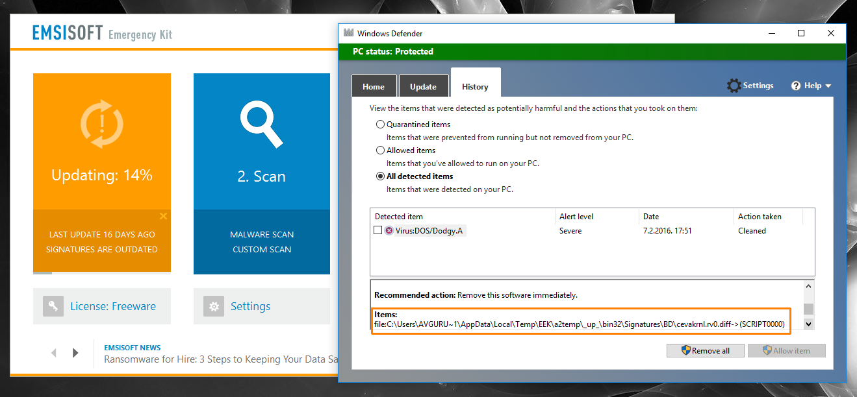Sort by Date column header

coord(687,217)
